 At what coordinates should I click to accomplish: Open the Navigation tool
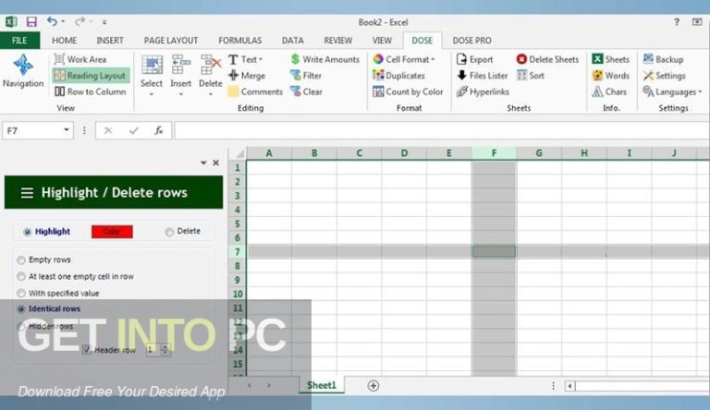[23, 70]
